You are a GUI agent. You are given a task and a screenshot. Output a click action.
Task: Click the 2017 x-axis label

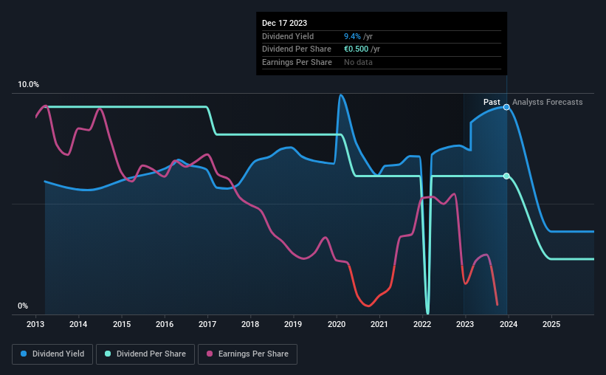tap(207, 324)
